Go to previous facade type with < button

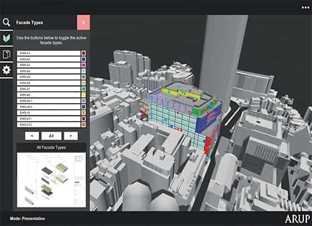[32, 135]
